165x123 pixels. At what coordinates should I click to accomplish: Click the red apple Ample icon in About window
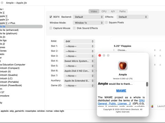point(123,66)
